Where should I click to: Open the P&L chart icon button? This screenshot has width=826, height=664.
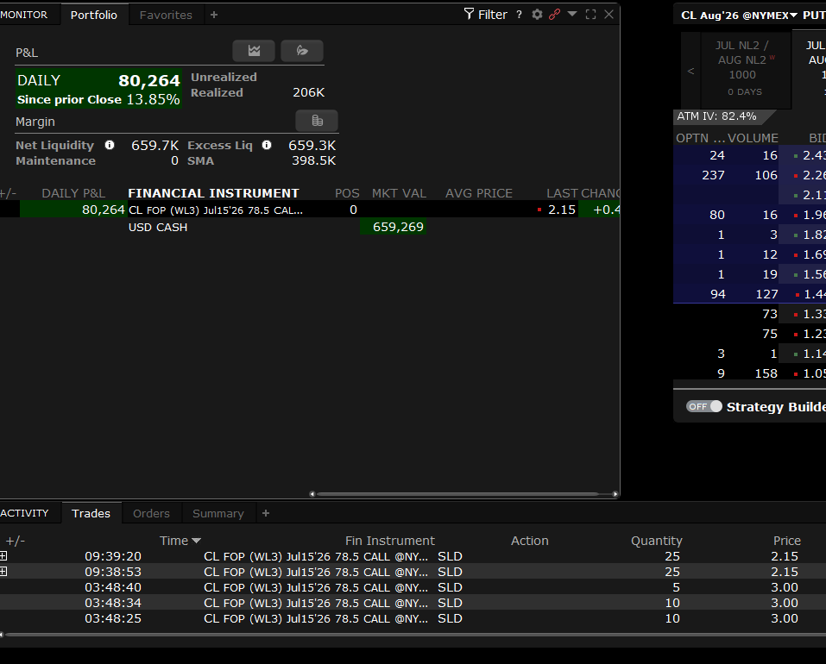[x=254, y=51]
